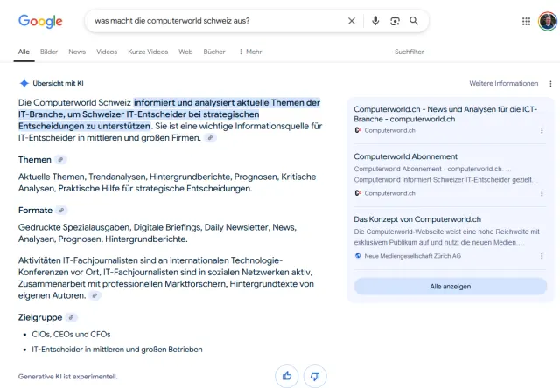
Task: Click the 'Themen' heading
Action: coord(35,159)
